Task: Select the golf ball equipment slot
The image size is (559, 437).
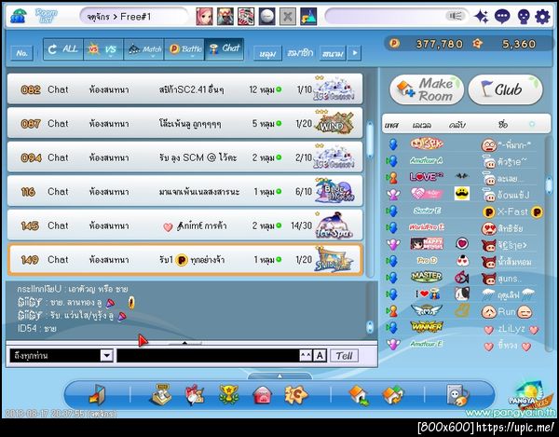Action: coord(267,17)
